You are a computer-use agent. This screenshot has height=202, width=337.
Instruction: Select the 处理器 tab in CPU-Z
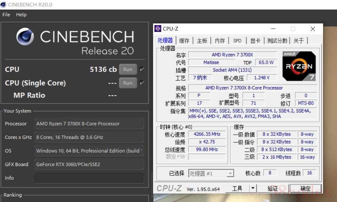click(x=165, y=40)
